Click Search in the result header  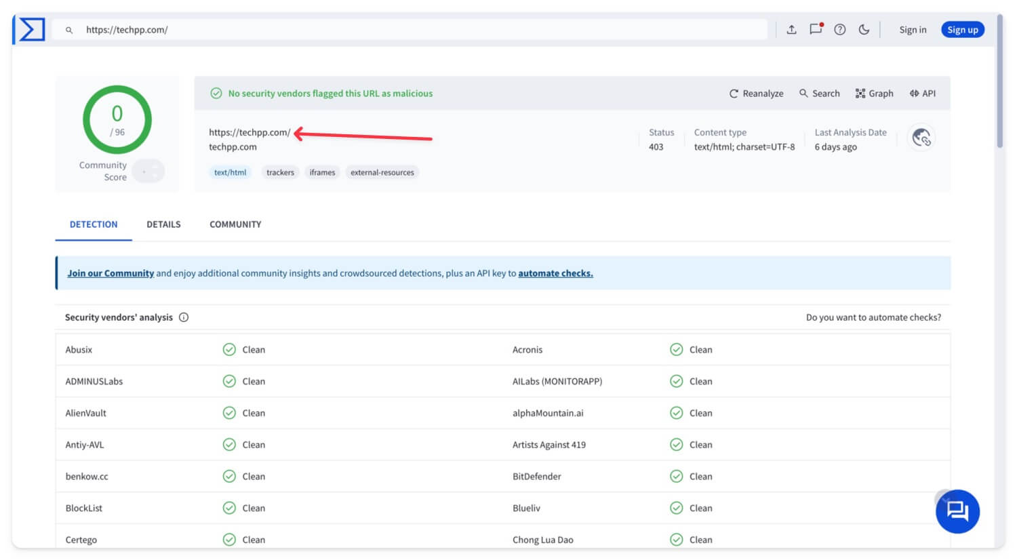tap(819, 94)
